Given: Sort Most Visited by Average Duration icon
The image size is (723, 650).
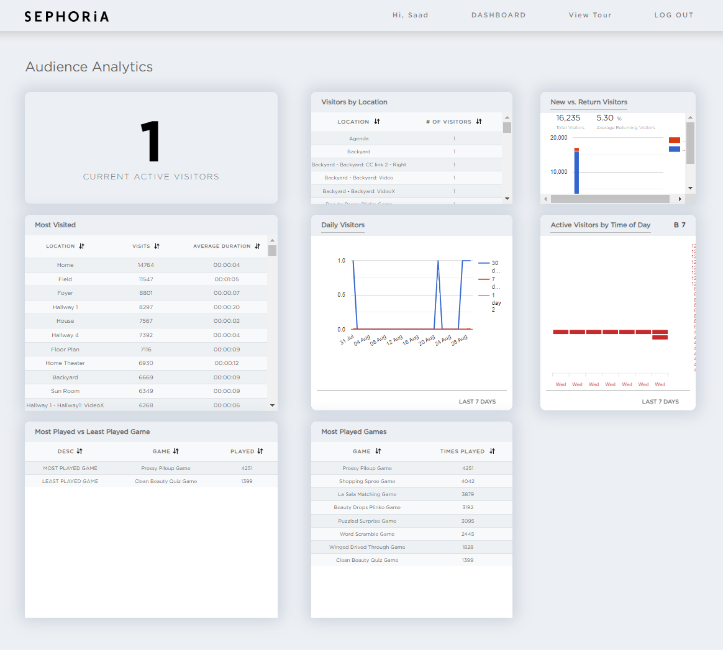Looking at the screenshot, I should click(257, 246).
